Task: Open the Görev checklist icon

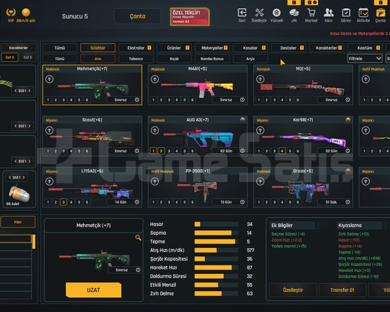Action: pyautogui.click(x=345, y=13)
